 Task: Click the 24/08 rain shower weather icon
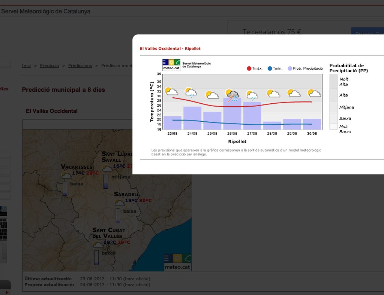click(x=191, y=92)
